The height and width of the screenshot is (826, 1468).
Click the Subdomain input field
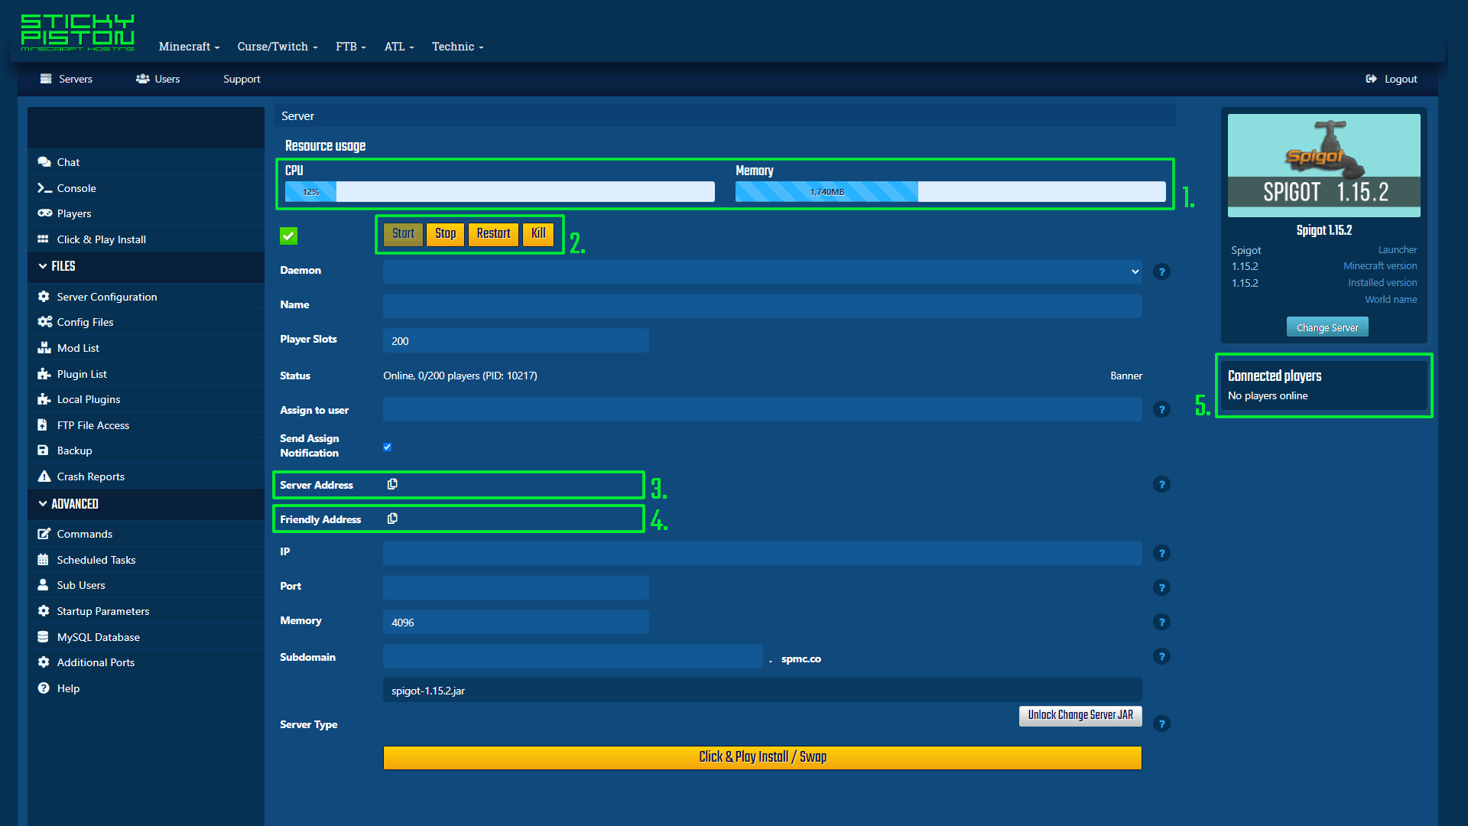tap(573, 656)
